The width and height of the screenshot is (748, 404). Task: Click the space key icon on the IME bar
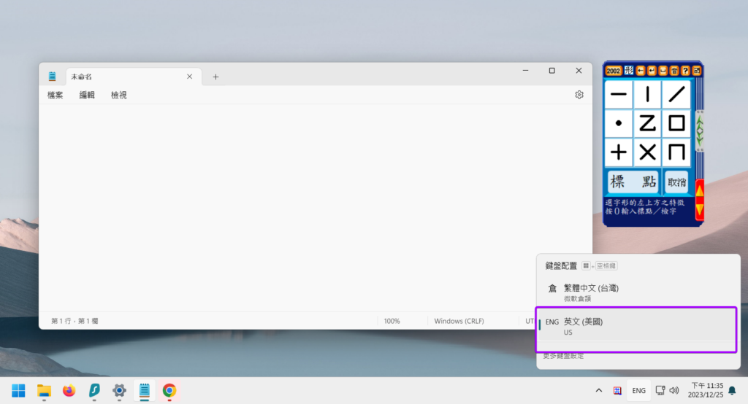(x=663, y=71)
